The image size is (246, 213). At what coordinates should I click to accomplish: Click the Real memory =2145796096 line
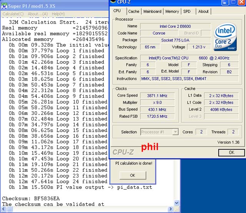point(55,28)
